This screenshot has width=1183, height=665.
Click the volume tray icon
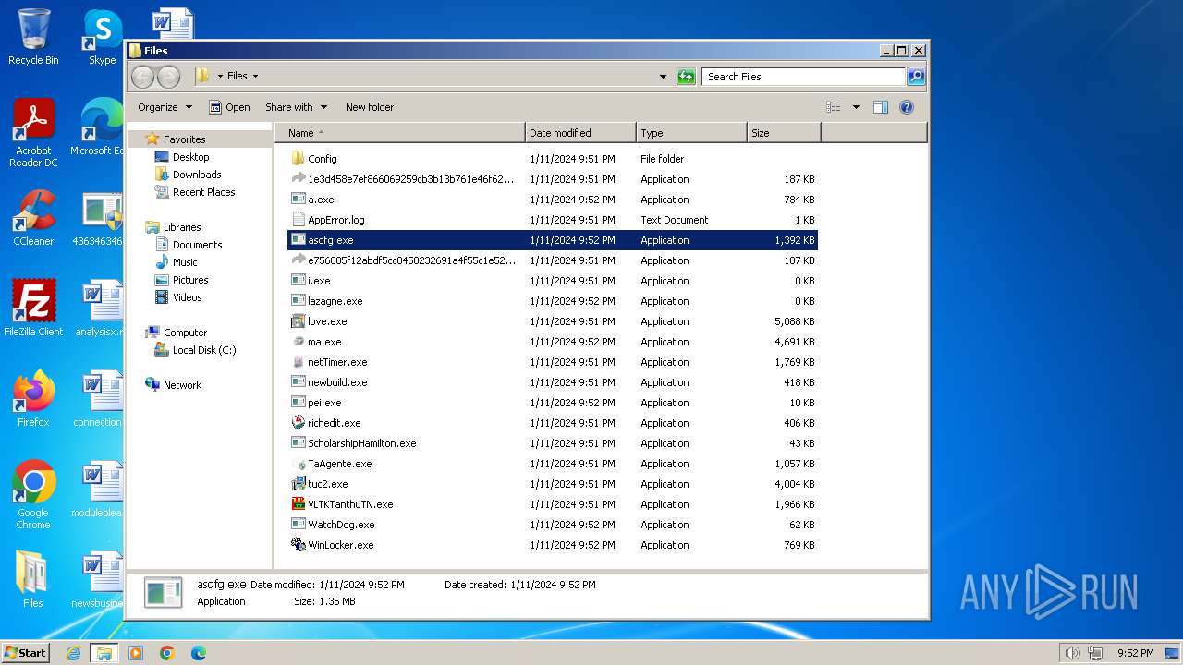click(x=1072, y=653)
